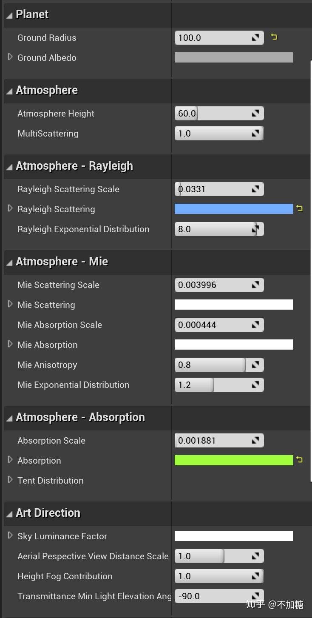Screen dimensions: 312x618
Task: Expand the Mie Absorption color property
Action: pyautogui.click(x=10, y=344)
